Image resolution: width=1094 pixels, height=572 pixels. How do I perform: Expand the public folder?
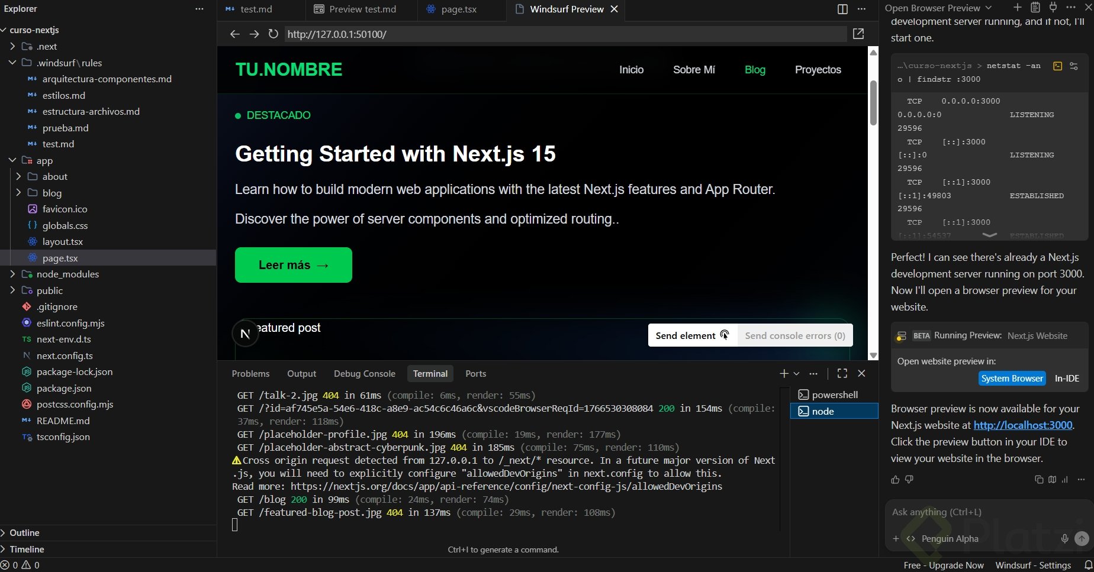coord(12,290)
